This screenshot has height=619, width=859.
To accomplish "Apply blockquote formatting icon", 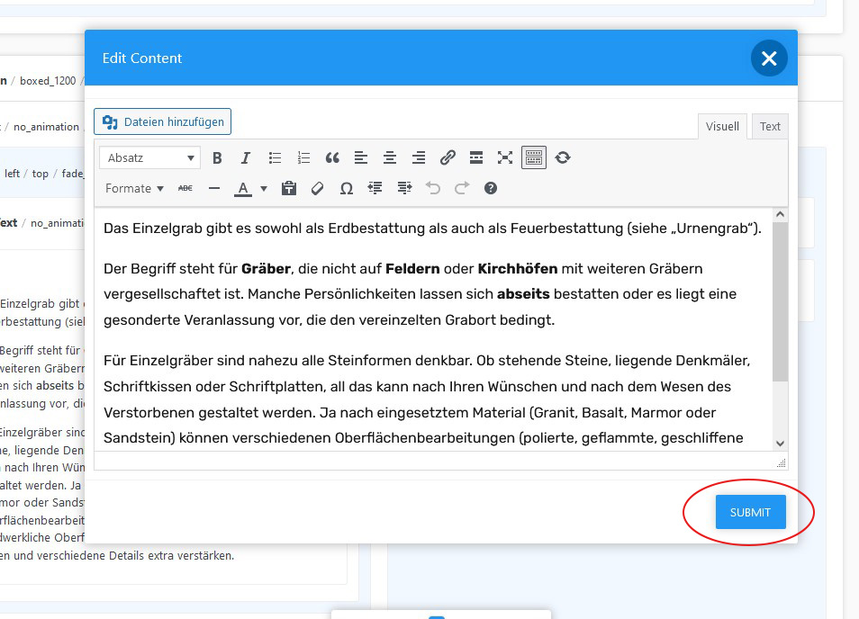I will (x=332, y=158).
